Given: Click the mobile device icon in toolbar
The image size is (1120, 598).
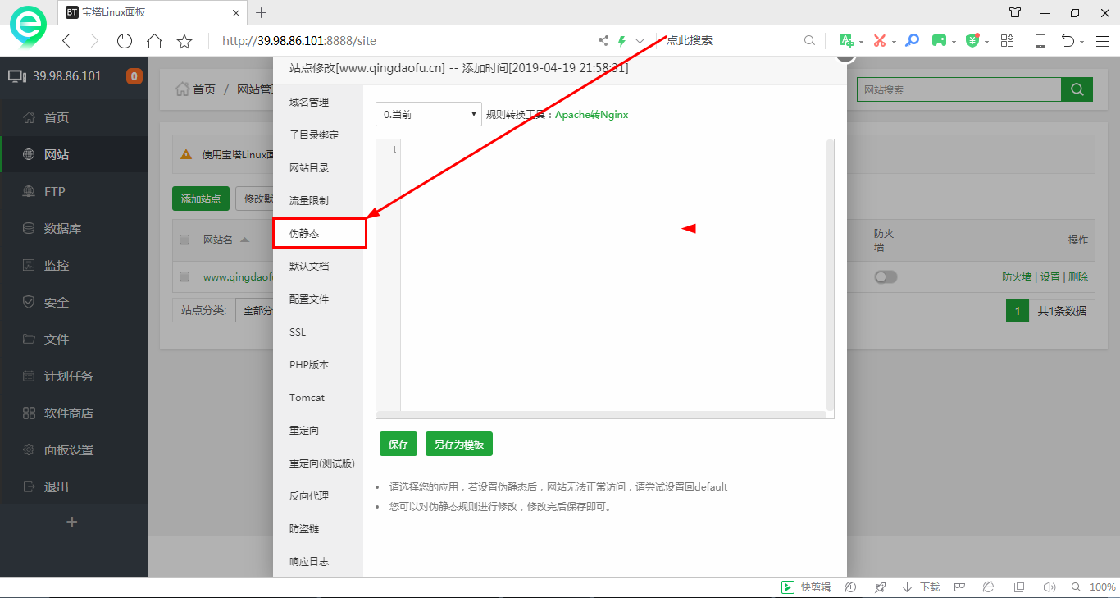Looking at the screenshot, I should [x=1040, y=40].
